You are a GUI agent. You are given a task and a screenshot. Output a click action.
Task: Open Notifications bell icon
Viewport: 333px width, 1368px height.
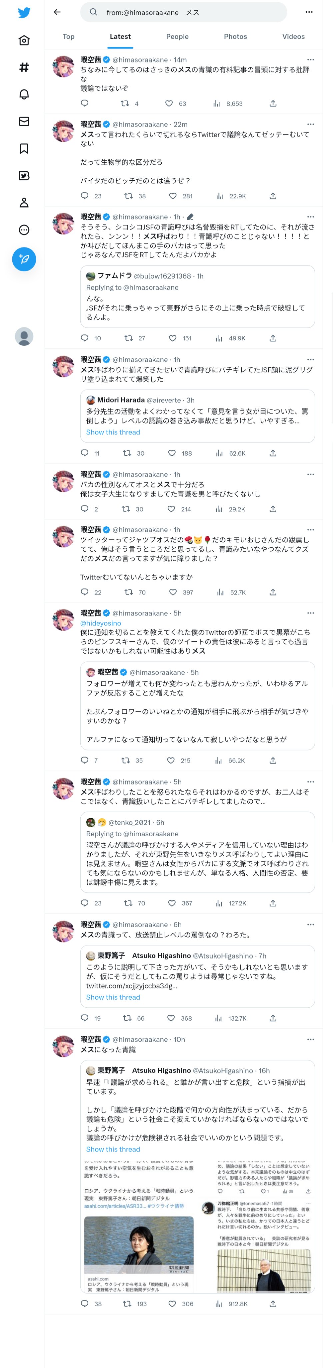(x=24, y=95)
